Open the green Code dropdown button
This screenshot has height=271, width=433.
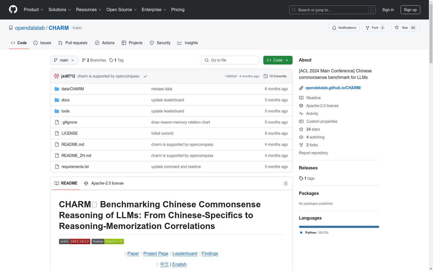(278, 60)
